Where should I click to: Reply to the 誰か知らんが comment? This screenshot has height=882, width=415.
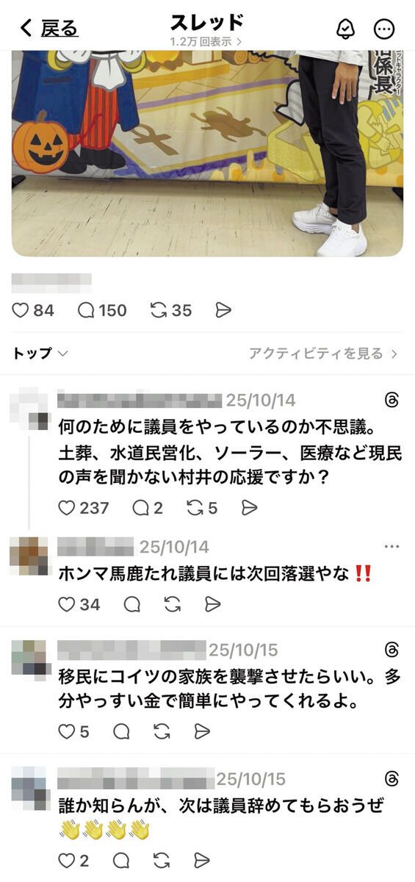click(122, 860)
